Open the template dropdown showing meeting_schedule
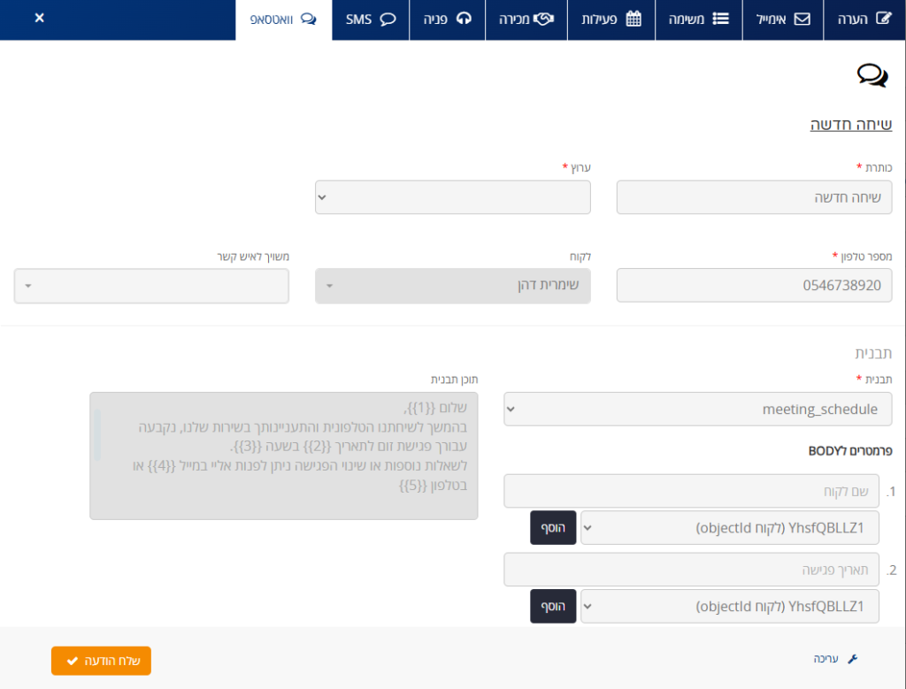The height and width of the screenshot is (689, 906). [692, 410]
